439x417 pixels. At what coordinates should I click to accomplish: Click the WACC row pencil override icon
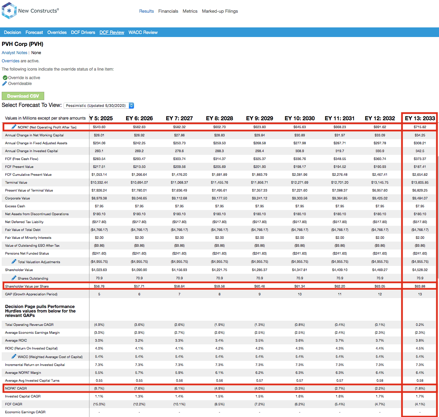[x=14, y=356]
